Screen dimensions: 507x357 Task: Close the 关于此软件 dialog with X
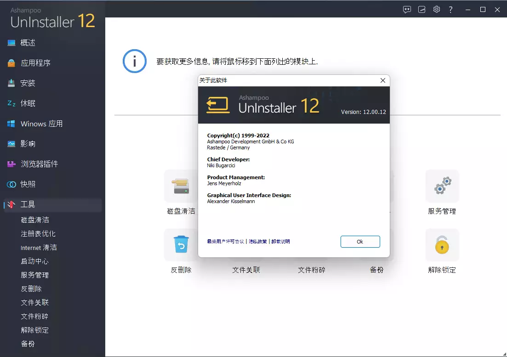coord(383,80)
